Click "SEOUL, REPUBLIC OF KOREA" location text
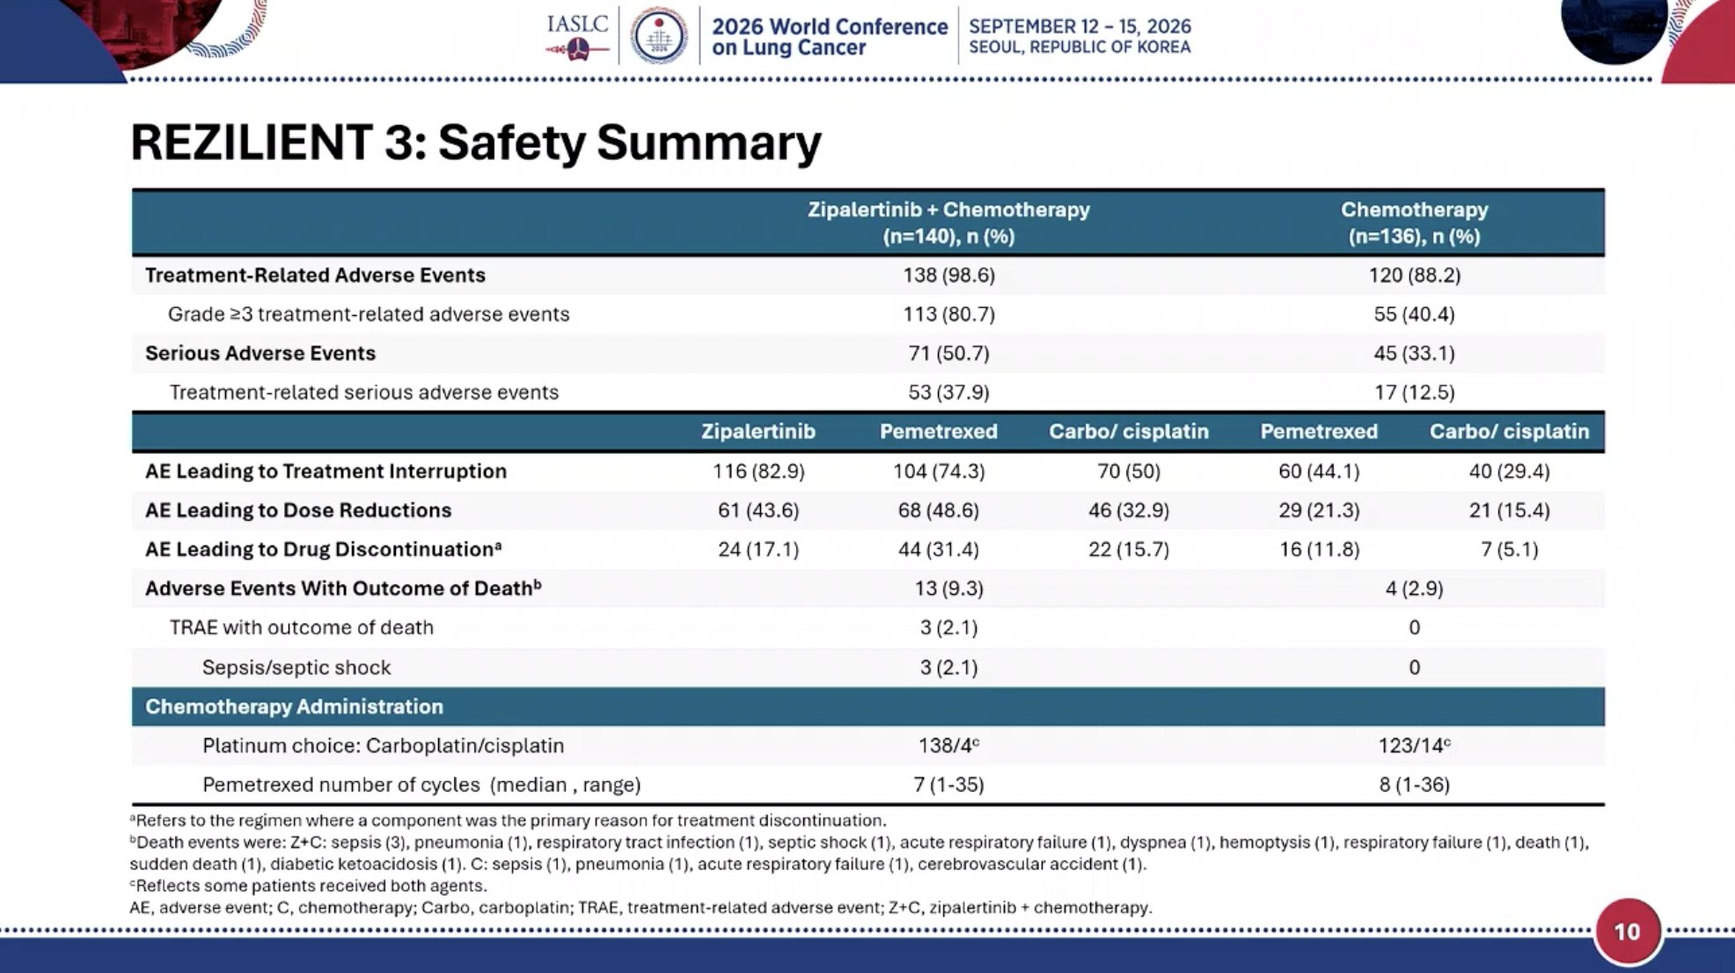Viewport: 1735px width, 973px height. point(1080,48)
